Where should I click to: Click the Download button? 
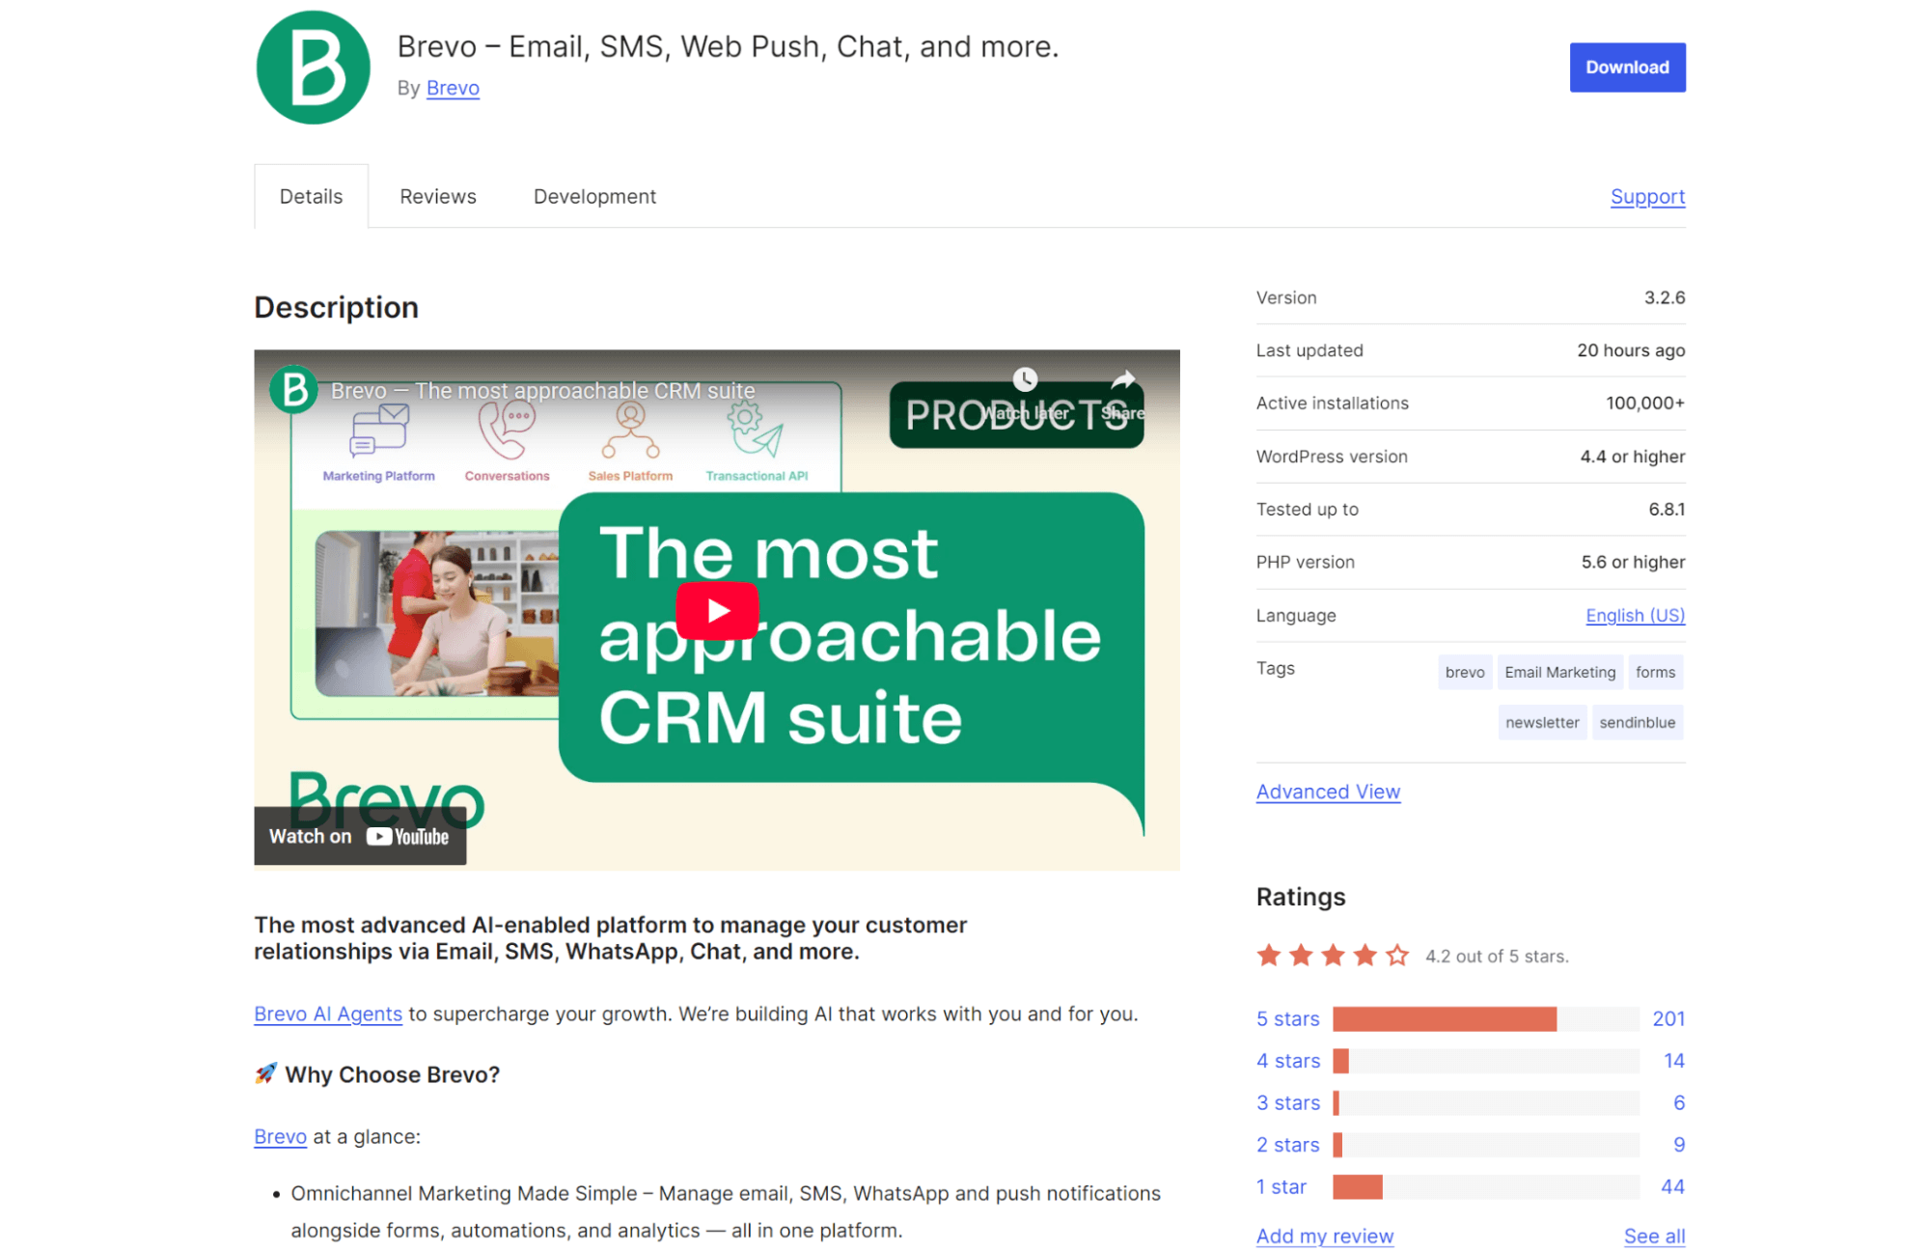coord(1627,68)
